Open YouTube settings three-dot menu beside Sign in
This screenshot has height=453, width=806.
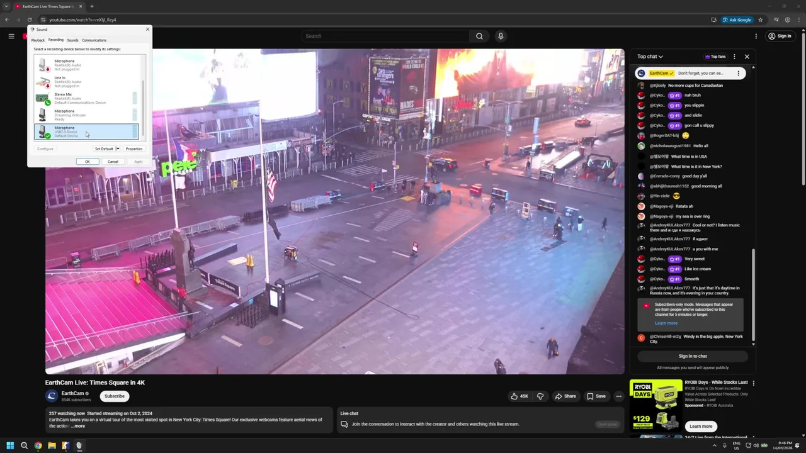[x=756, y=36]
